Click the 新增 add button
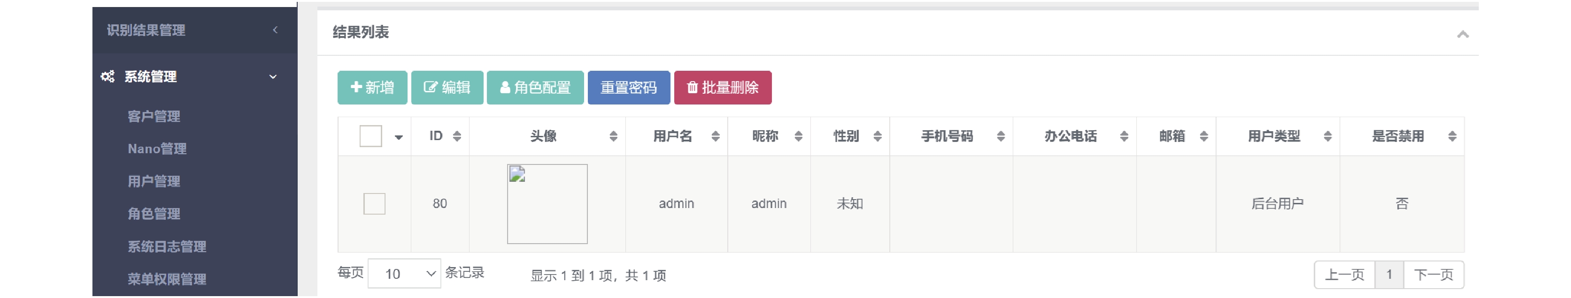The height and width of the screenshot is (298, 1571). [373, 88]
